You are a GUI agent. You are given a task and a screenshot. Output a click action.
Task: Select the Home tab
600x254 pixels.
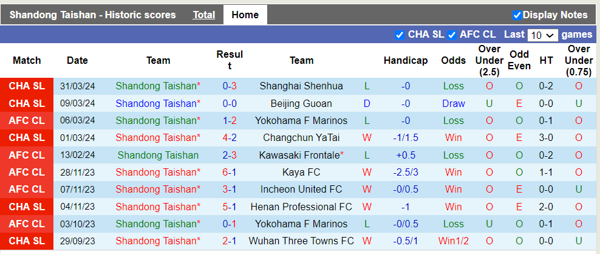pos(245,15)
